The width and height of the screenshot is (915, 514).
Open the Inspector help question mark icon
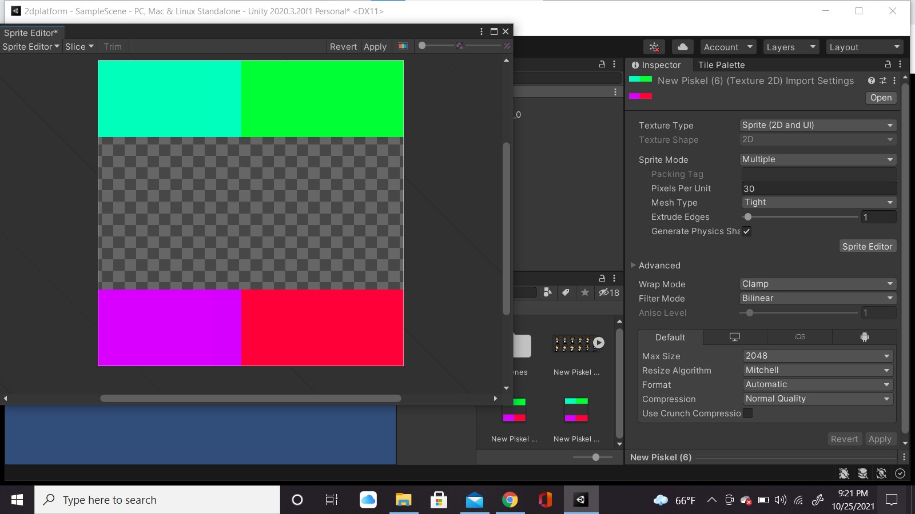point(871,81)
